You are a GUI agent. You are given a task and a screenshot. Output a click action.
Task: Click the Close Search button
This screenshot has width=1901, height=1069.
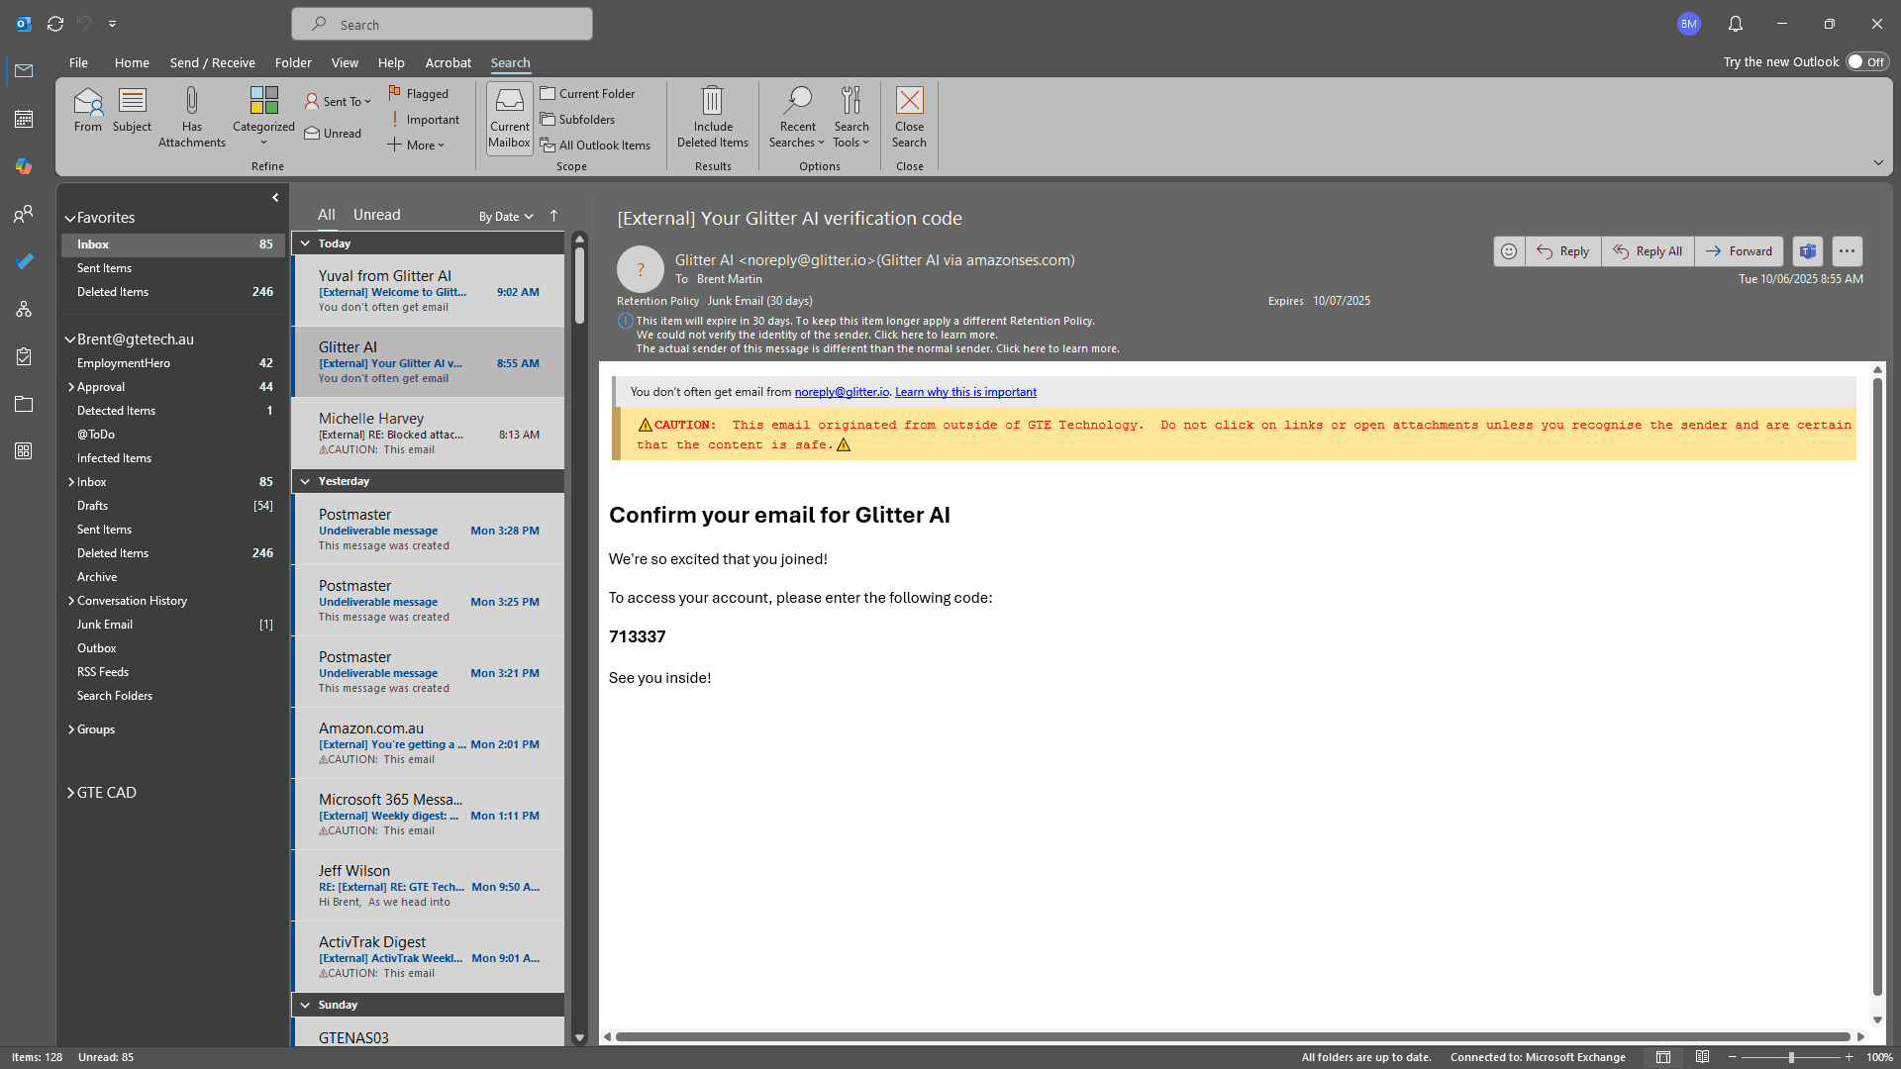pos(909,117)
